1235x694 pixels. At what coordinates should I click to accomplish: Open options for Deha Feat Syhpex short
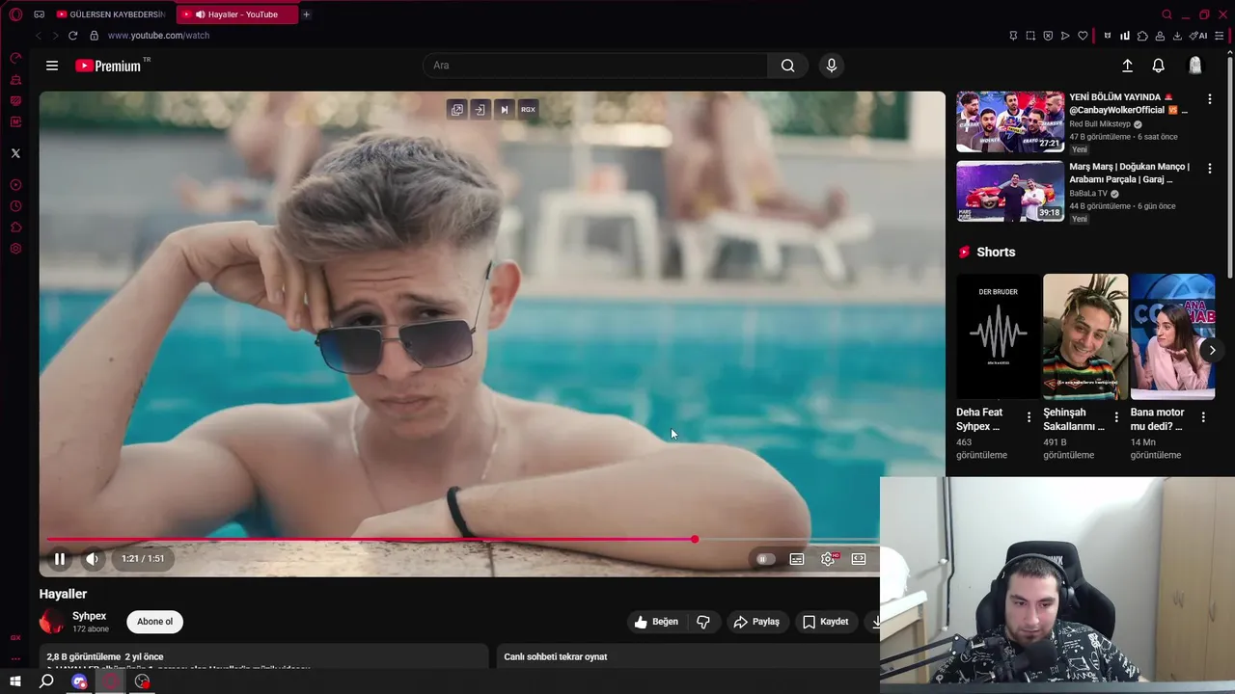[x=1029, y=417]
